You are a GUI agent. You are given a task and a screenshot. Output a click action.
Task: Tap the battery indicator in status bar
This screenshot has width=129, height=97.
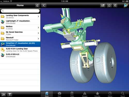click(127, 1)
